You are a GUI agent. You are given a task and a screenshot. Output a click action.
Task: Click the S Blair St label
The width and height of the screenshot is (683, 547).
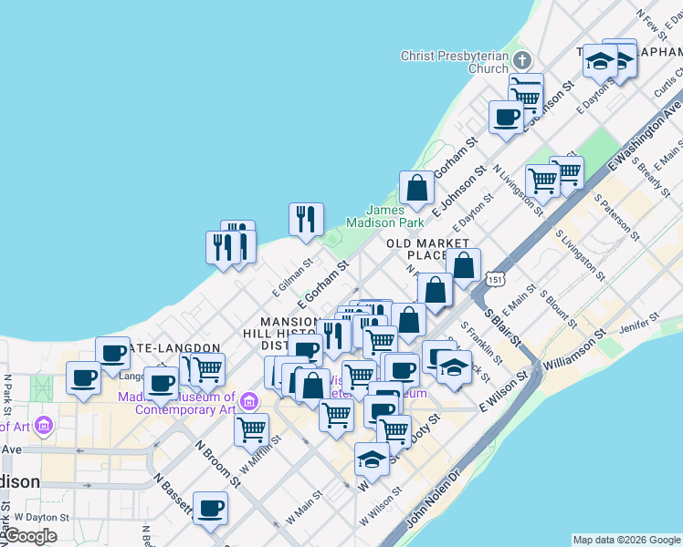[x=503, y=328]
